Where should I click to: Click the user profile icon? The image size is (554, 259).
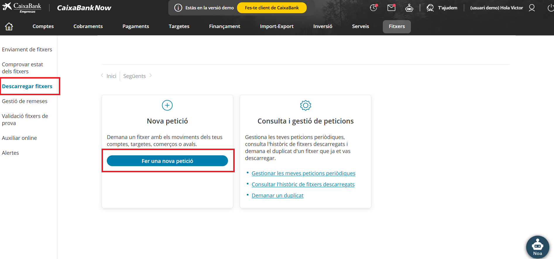pos(532,8)
